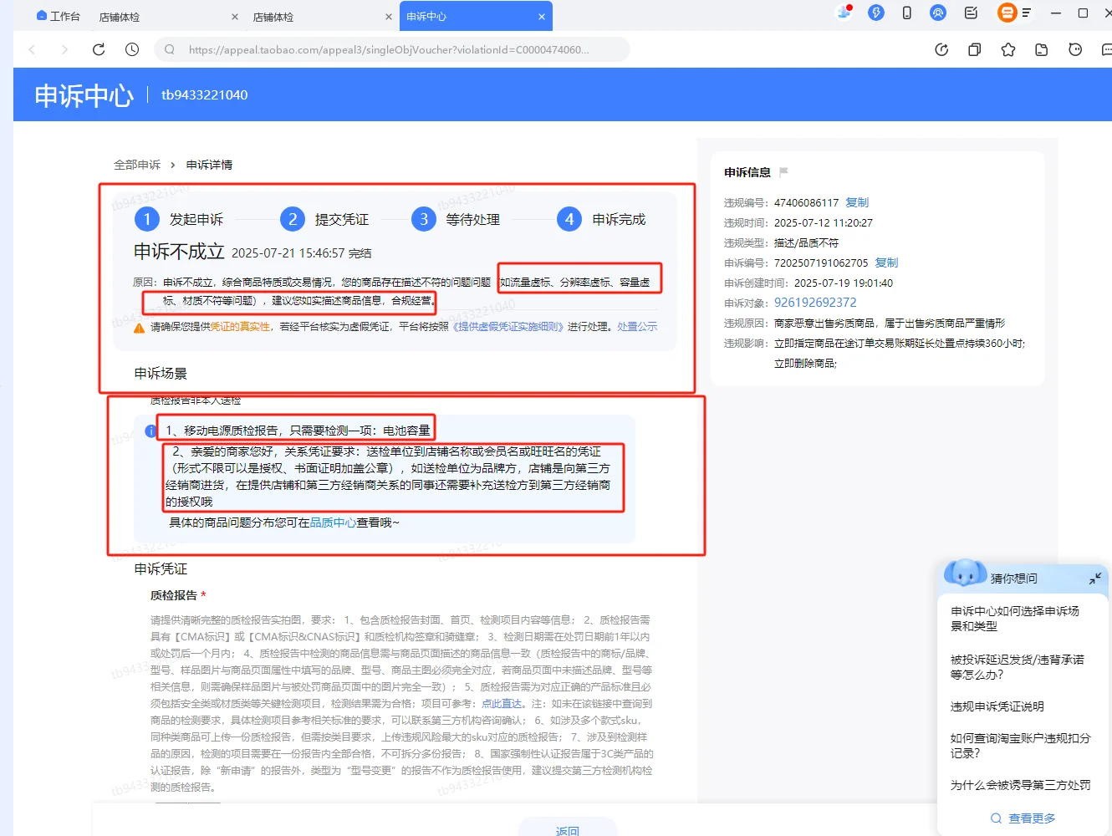Open the downloads file icon in toolbar
1112x836 pixels.
coord(1041,49)
